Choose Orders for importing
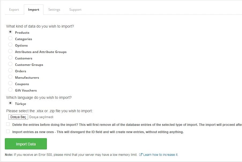 click(x=10, y=70)
